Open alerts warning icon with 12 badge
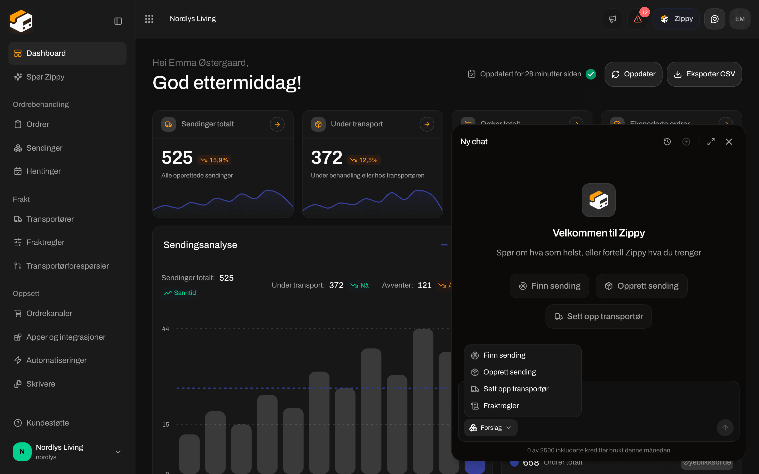Image resolution: width=759 pixels, height=474 pixels. click(638, 19)
